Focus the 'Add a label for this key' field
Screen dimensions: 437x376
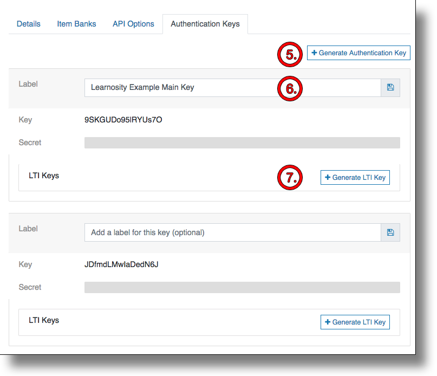(x=233, y=232)
